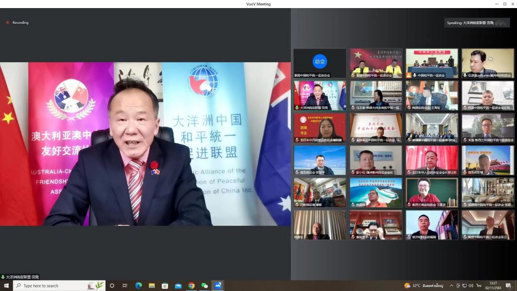Image resolution: width=517 pixels, height=291 pixels.
Task: Open Microsoft Store from the taskbar
Action: coord(165,286)
